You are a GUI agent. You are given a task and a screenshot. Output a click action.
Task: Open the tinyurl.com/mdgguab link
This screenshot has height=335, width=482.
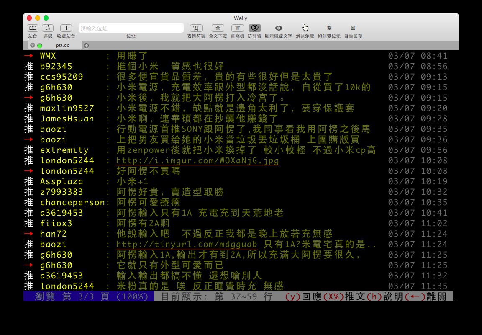tap(187, 244)
